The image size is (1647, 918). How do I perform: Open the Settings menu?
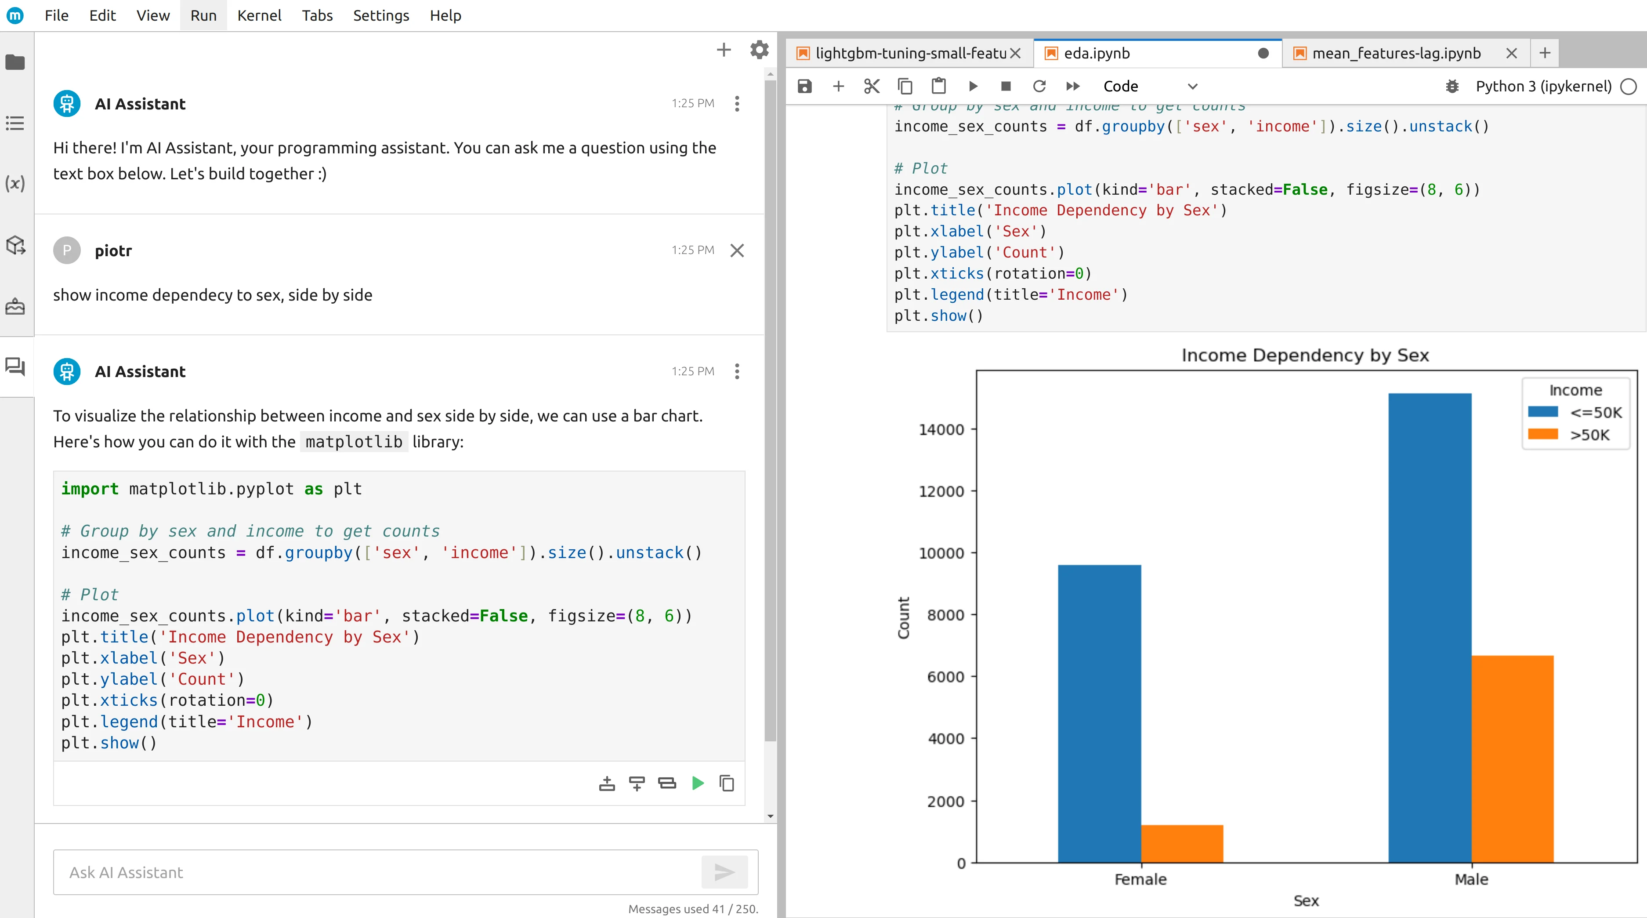click(381, 15)
